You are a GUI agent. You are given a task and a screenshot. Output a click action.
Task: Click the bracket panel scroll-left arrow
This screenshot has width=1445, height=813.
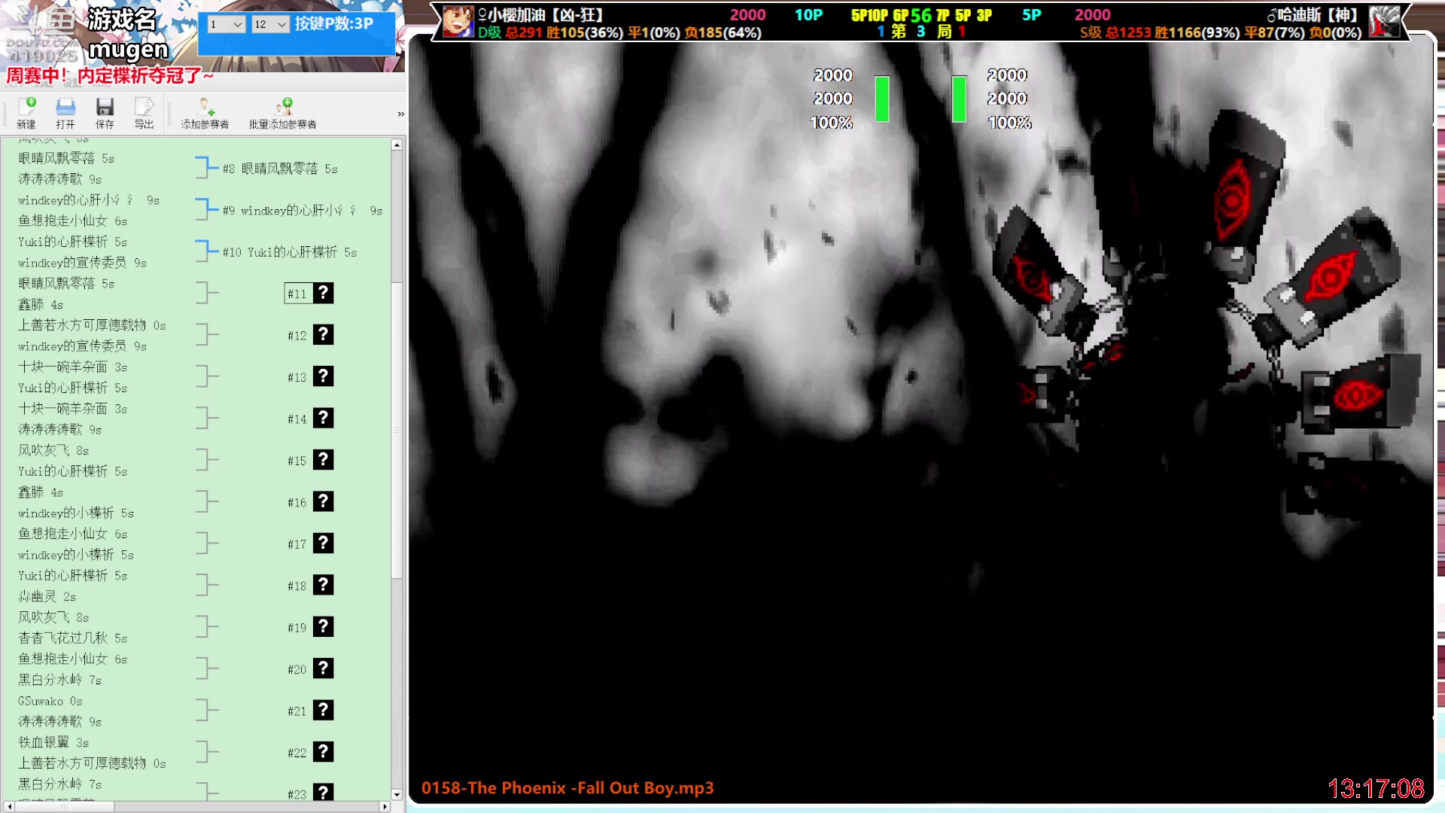pos(9,806)
